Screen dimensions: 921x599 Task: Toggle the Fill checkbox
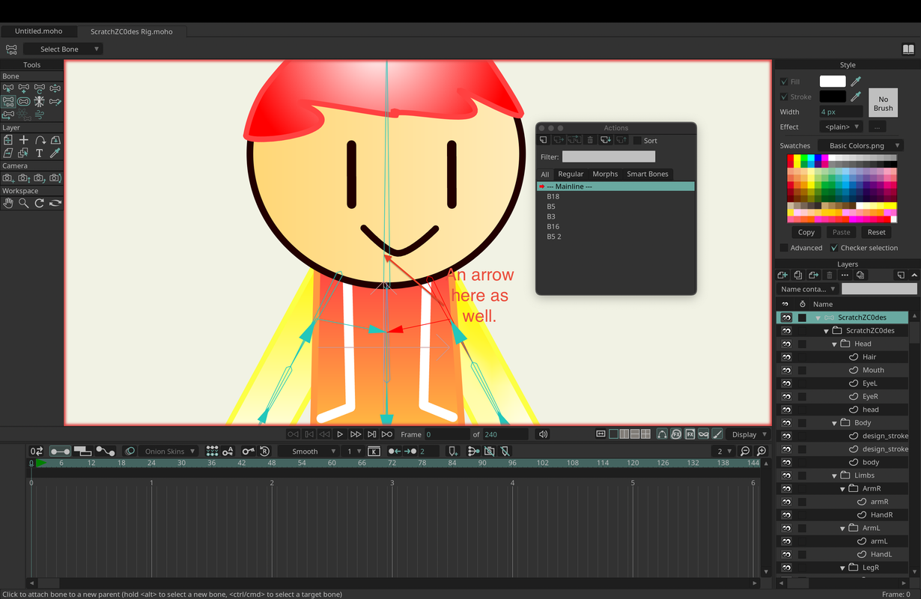pos(784,82)
